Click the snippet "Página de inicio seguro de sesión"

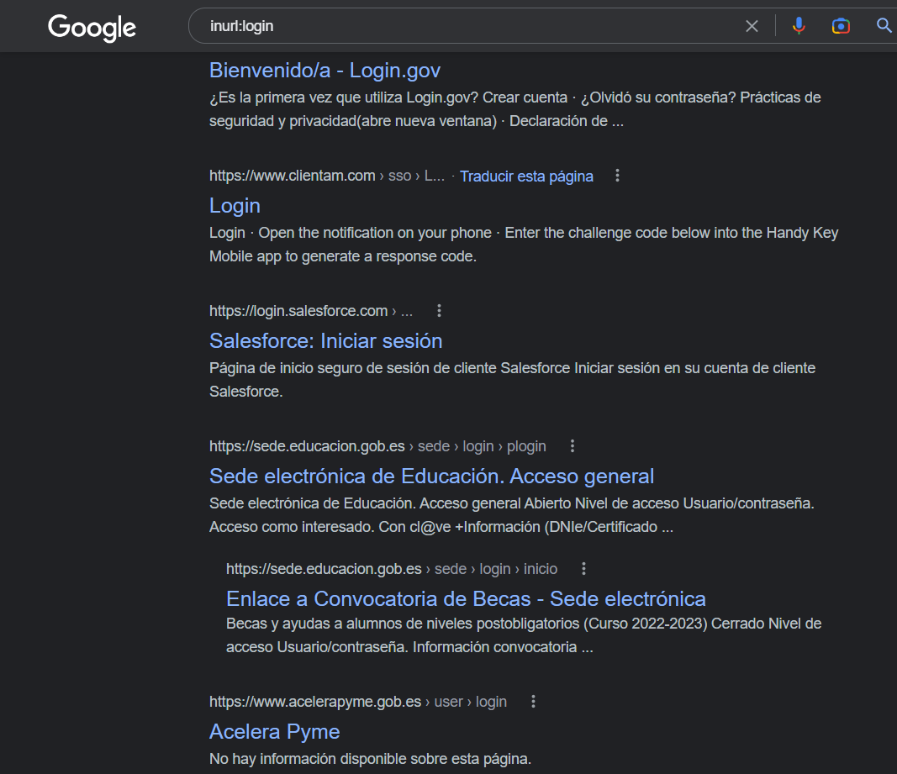512,380
